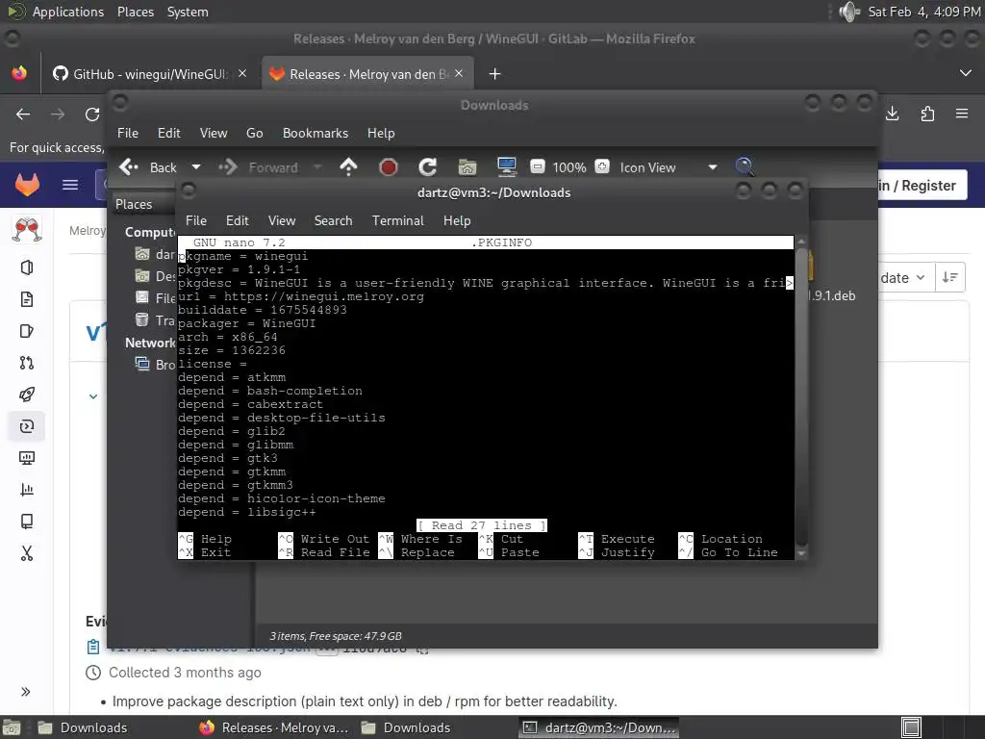This screenshot has width=985, height=739.
Task: Select Trash in file manager Places
Action: click(x=154, y=320)
